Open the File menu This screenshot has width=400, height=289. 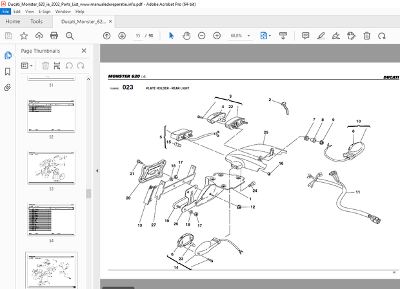[5, 12]
